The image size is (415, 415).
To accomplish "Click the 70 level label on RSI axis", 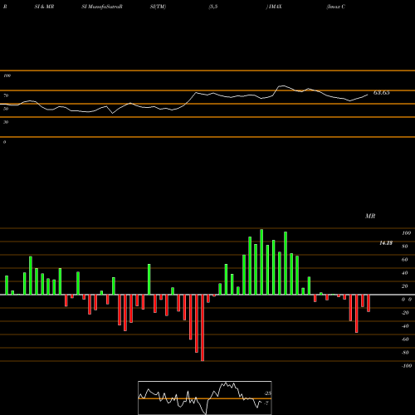I will (x=6, y=95).
